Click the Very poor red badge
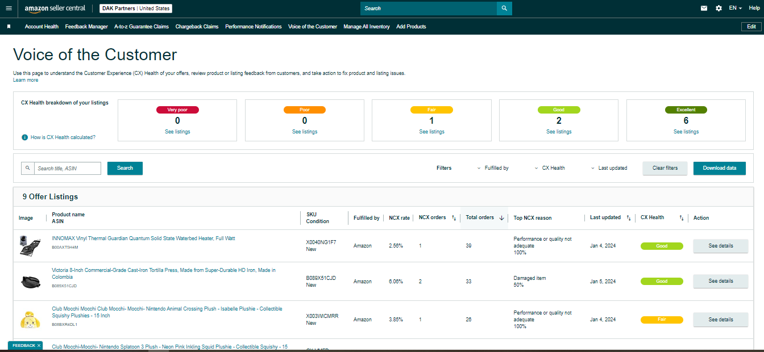Viewport: 764px width, 352px height. [177, 110]
